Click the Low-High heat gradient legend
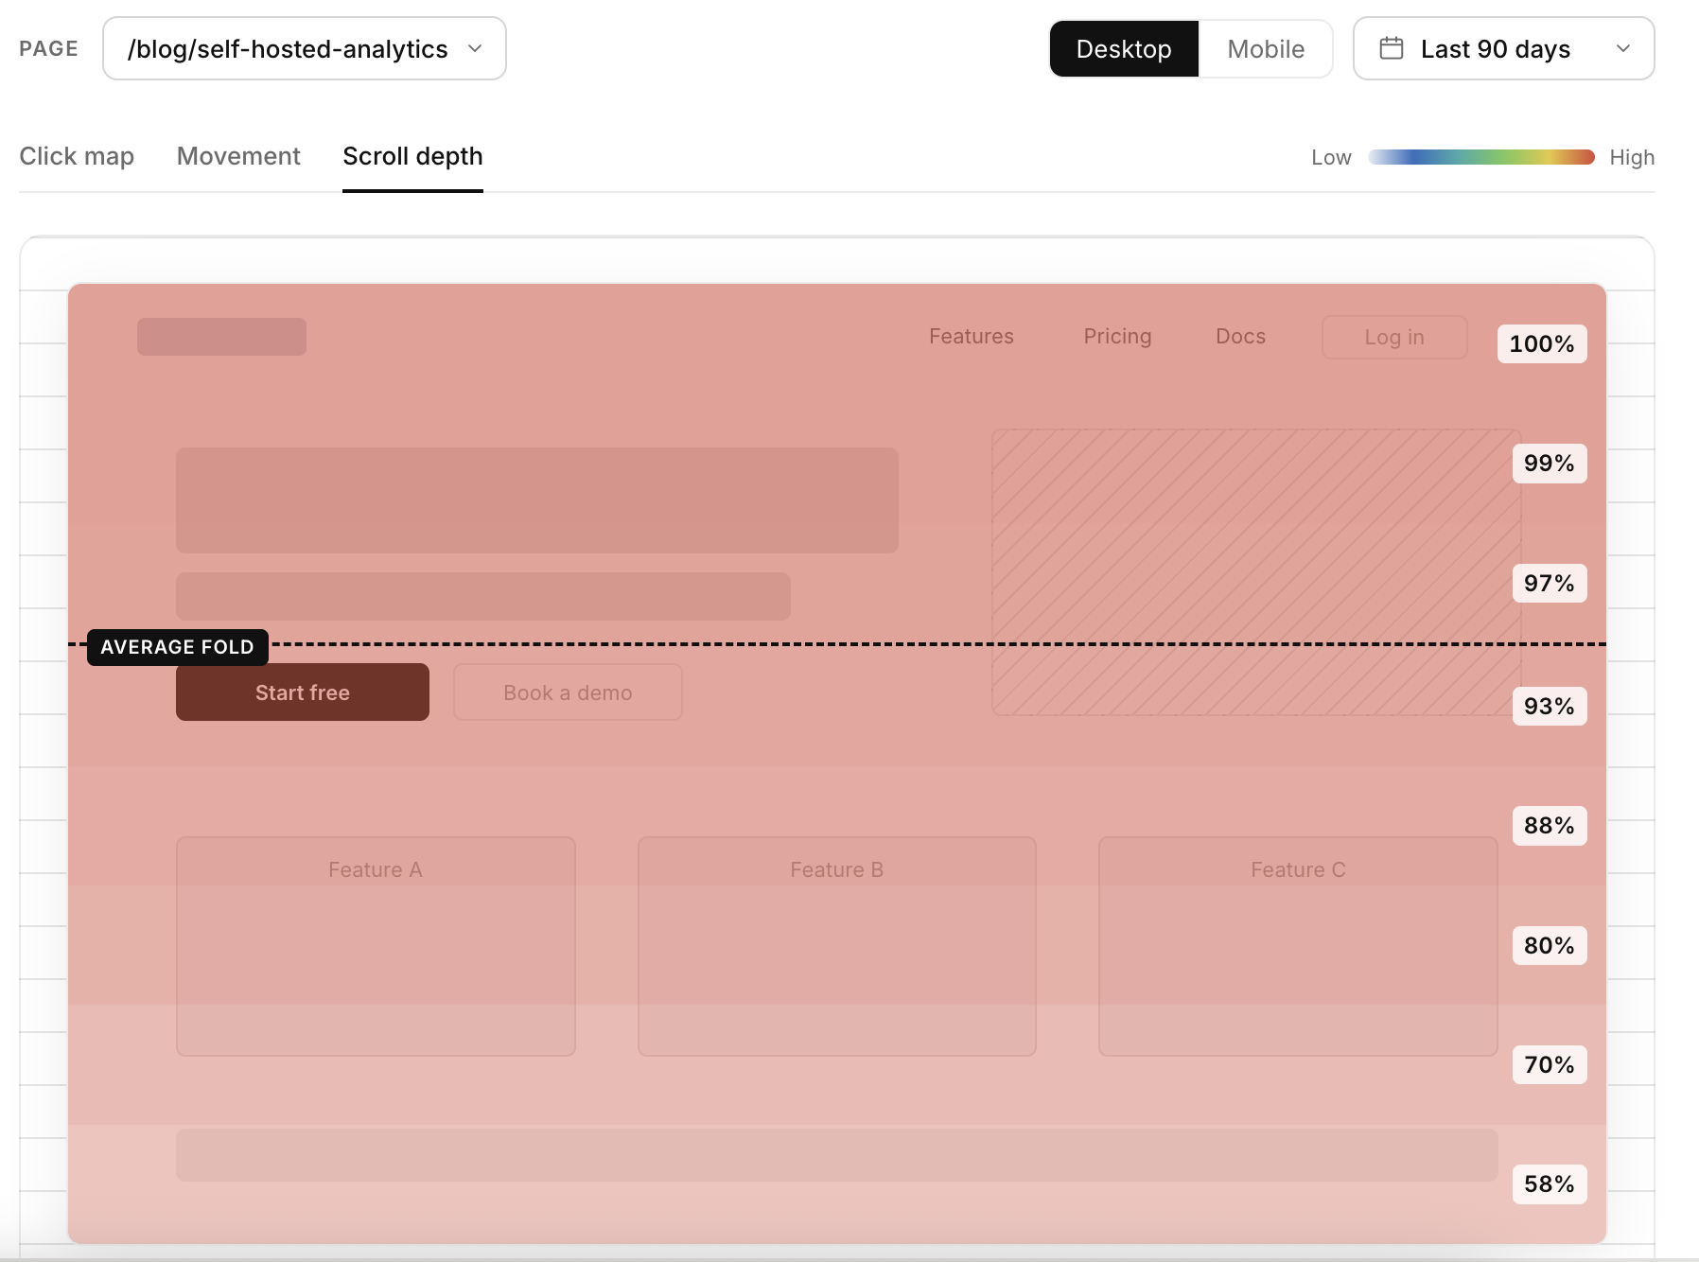Screen dimensions: 1699x1262 (1481, 157)
